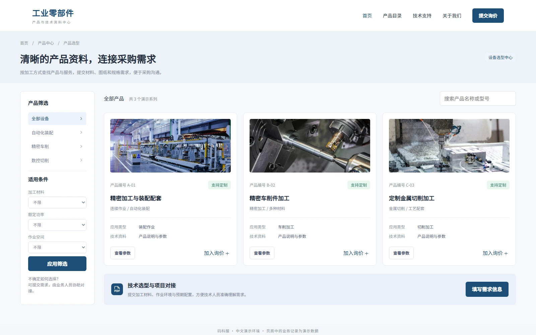Click the 设备选型中心 badge
Image resolution: width=536 pixels, height=335 pixels.
[500, 58]
